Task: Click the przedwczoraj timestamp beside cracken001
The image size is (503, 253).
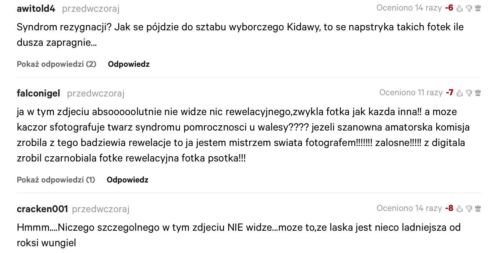Action: tap(101, 209)
